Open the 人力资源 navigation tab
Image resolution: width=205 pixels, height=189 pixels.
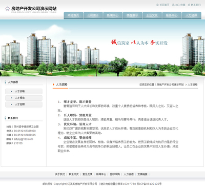click(192, 15)
